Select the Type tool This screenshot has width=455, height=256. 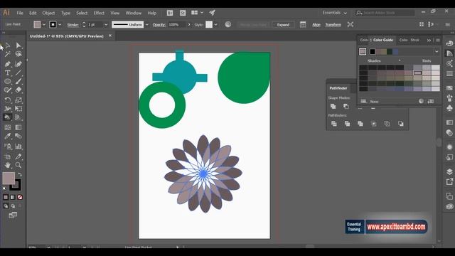(x=8, y=73)
